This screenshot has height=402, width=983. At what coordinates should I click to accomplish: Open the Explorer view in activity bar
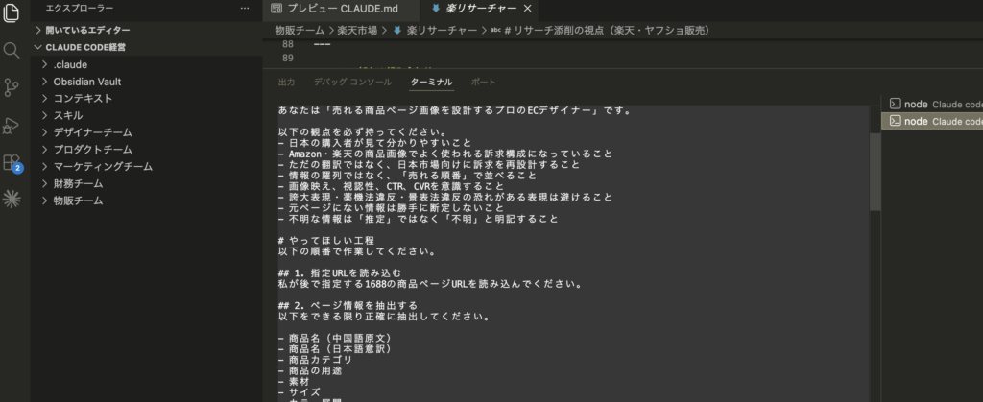(x=12, y=11)
